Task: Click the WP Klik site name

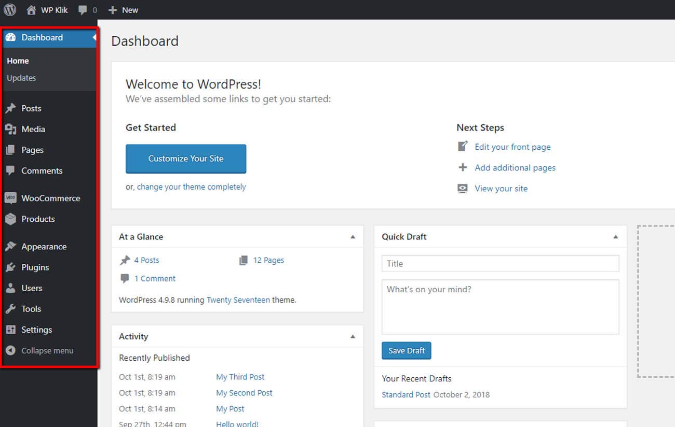Action: (55, 10)
